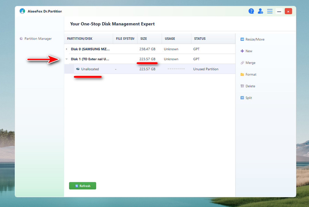Image resolution: width=309 pixels, height=207 pixels.
Task: Click Disk 0 GPT status cell
Action: coord(196,49)
